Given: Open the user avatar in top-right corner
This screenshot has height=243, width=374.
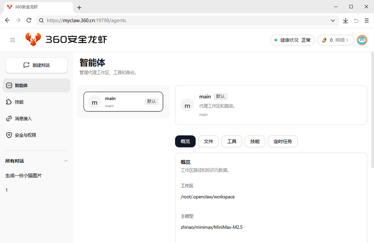Looking at the screenshot, I should point(362,40).
